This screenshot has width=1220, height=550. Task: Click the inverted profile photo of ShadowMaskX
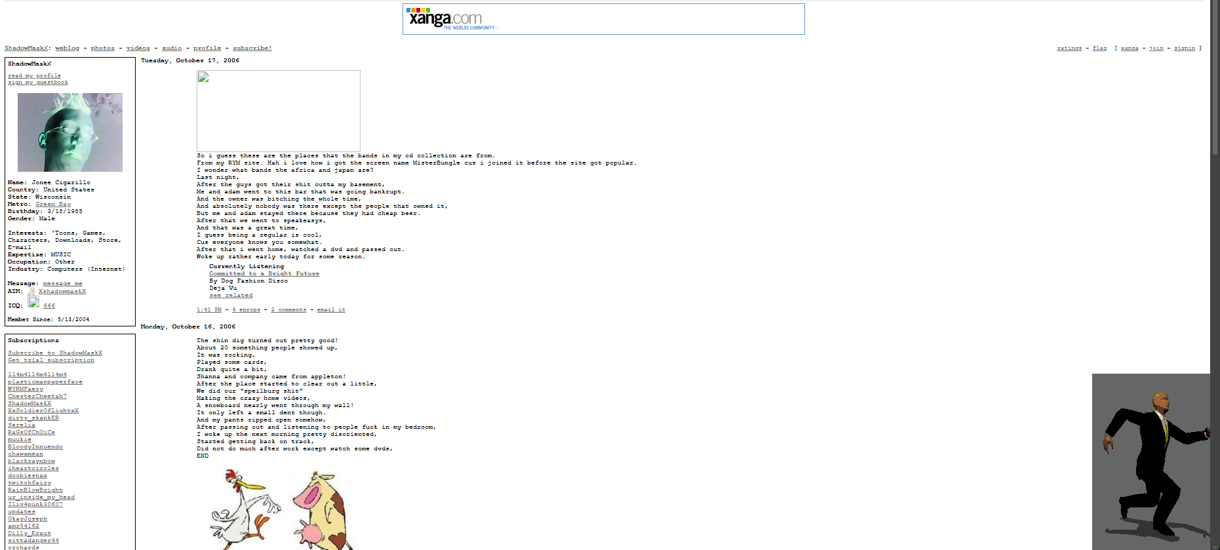(69, 132)
